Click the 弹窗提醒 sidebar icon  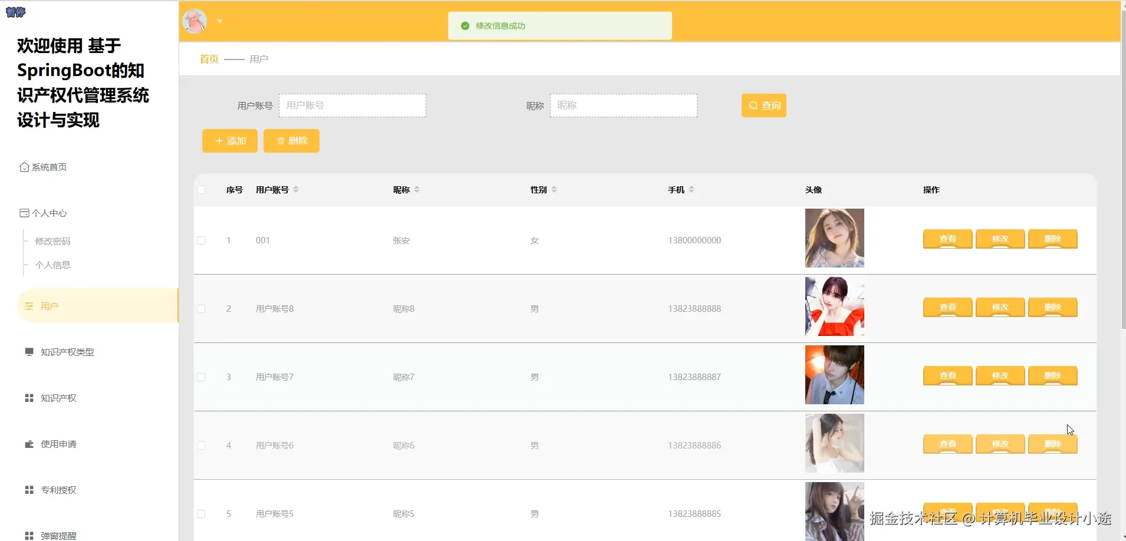[x=29, y=536]
